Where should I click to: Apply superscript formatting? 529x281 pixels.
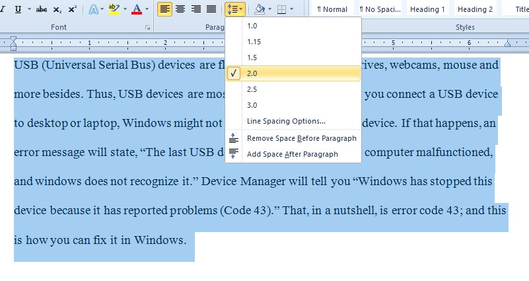pos(73,9)
